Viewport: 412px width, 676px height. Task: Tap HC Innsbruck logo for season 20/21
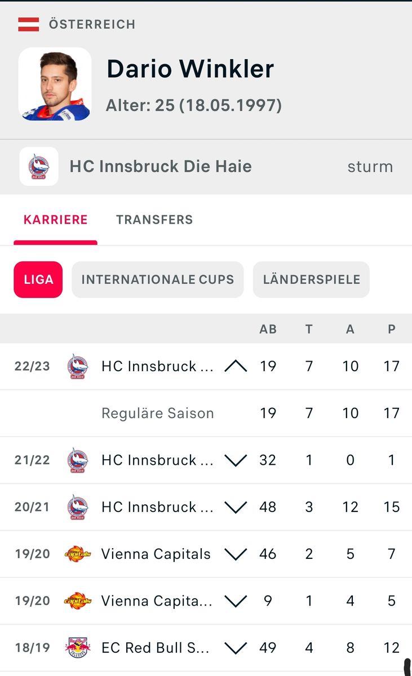pos(78,507)
